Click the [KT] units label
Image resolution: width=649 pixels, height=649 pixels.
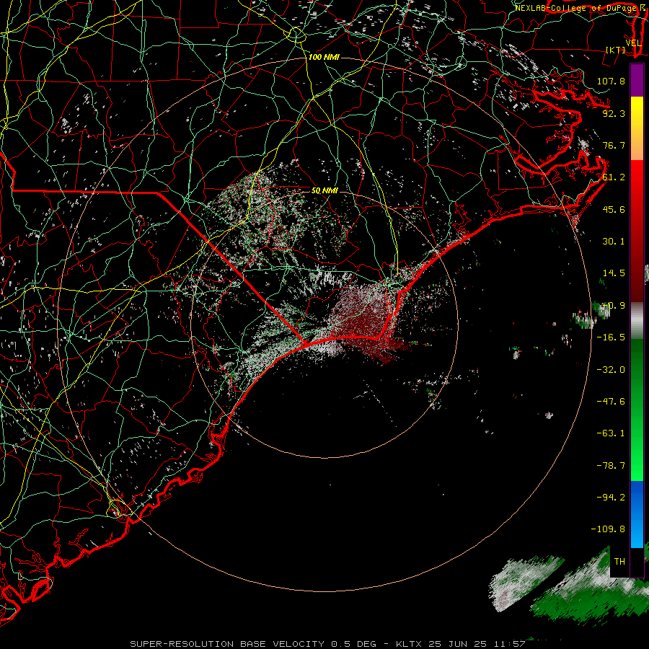616,50
